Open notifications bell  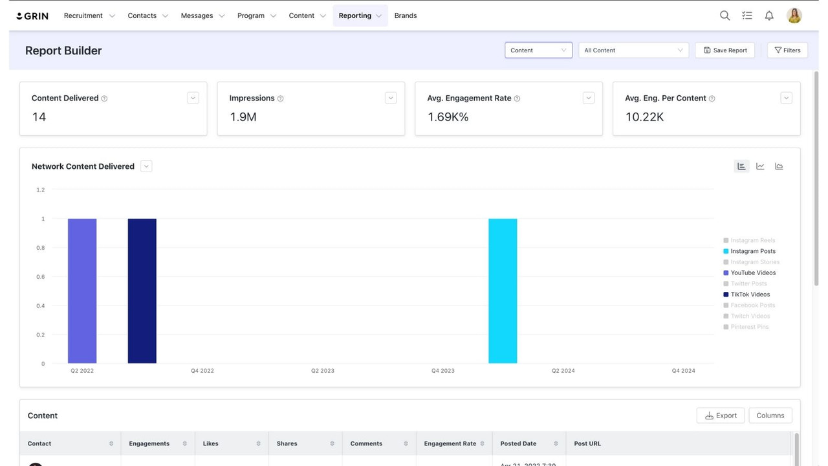click(x=769, y=15)
